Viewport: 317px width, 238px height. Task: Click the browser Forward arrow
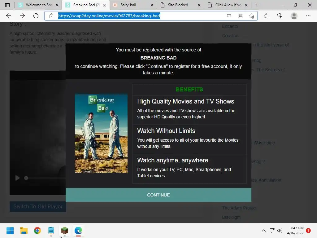click(22, 16)
